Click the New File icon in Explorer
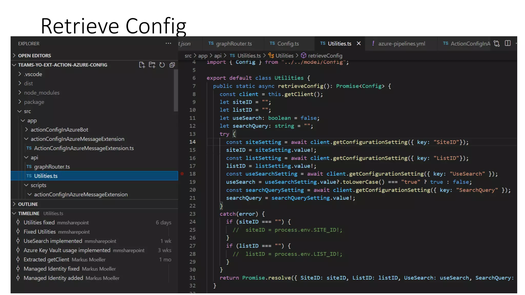 tap(142, 65)
